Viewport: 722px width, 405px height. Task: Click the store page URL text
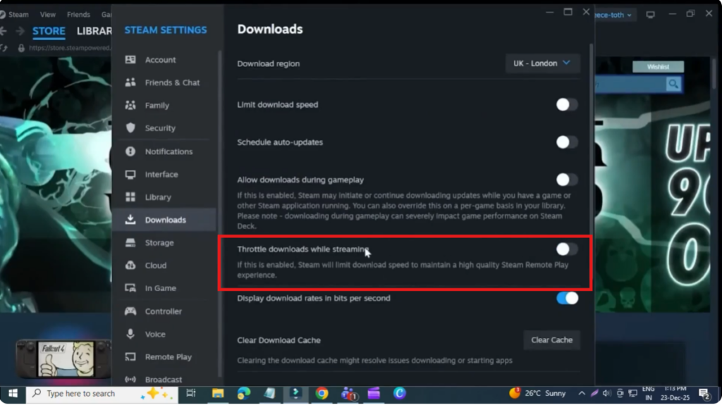click(70, 48)
